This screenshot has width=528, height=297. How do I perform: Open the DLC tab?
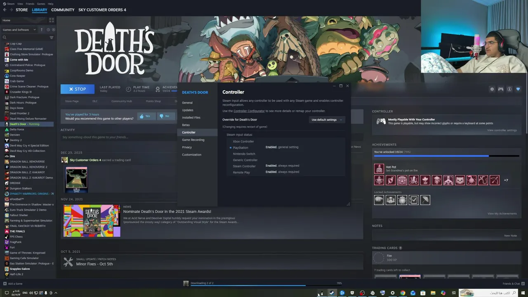point(95,101)
